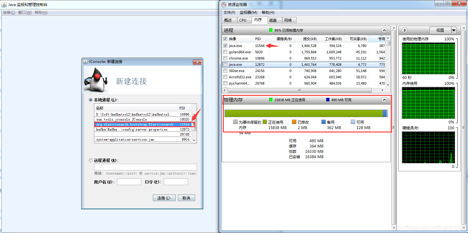This screenshot has width=468, height=233.
Task: Click the Resource Monitor process list scroll-down arrow
Action: tap(388, 85)
